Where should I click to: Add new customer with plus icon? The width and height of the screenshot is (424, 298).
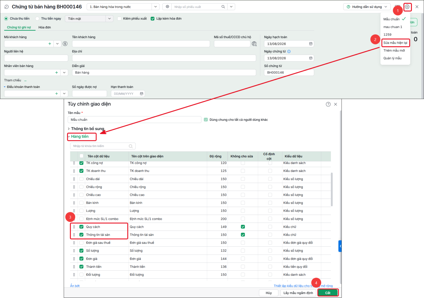pos(50,44)
